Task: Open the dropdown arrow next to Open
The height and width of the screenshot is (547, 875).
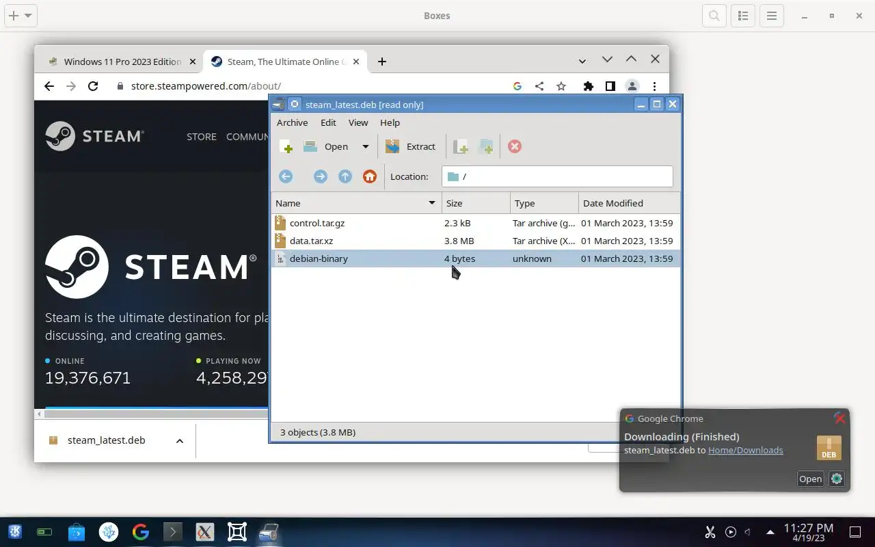Action: tap(365, 146)
